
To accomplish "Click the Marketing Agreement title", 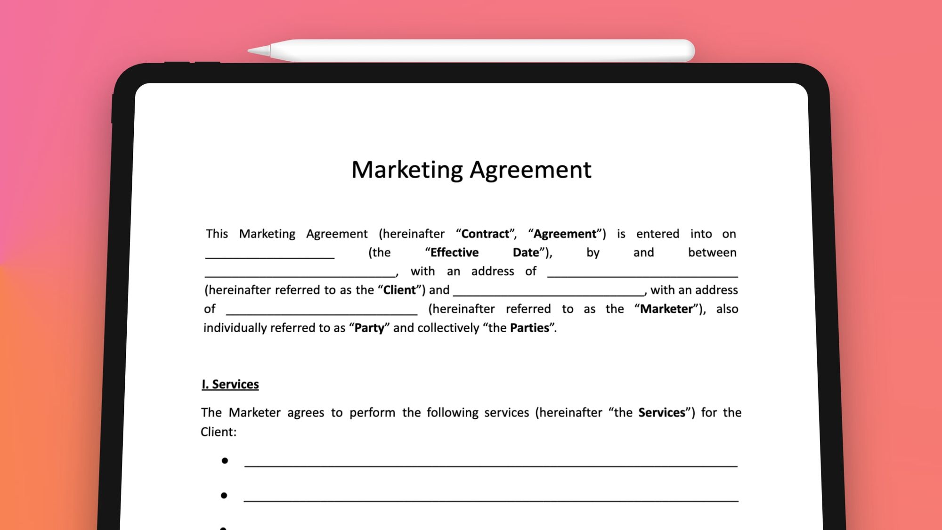I will pos(471,171).
